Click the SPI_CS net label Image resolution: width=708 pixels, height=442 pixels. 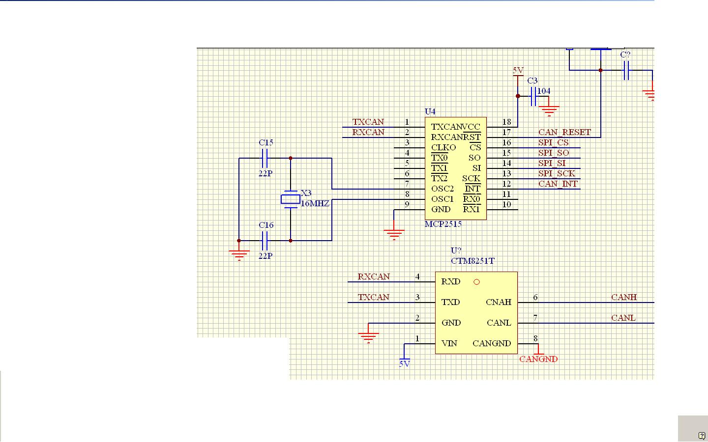pyautogui.click(x=553, y=142)
